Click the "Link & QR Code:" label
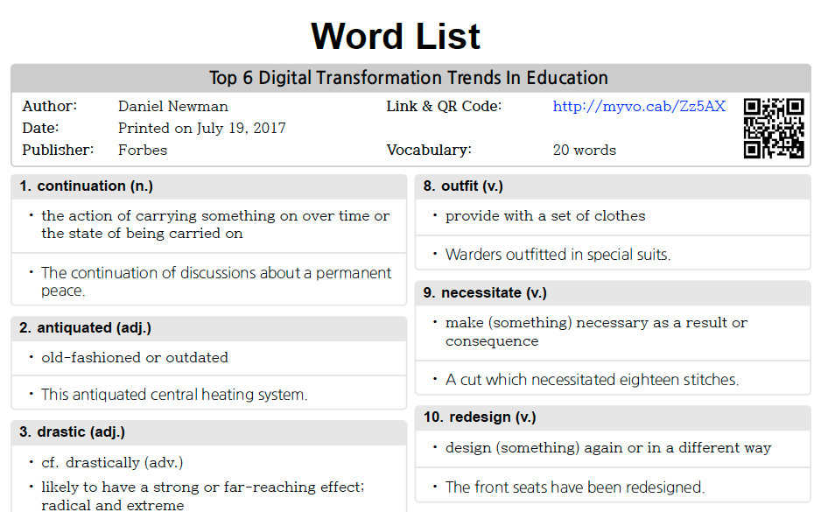The height and width of the screenshot is (512, 828). pyautogui.click(x=443, y=106)
